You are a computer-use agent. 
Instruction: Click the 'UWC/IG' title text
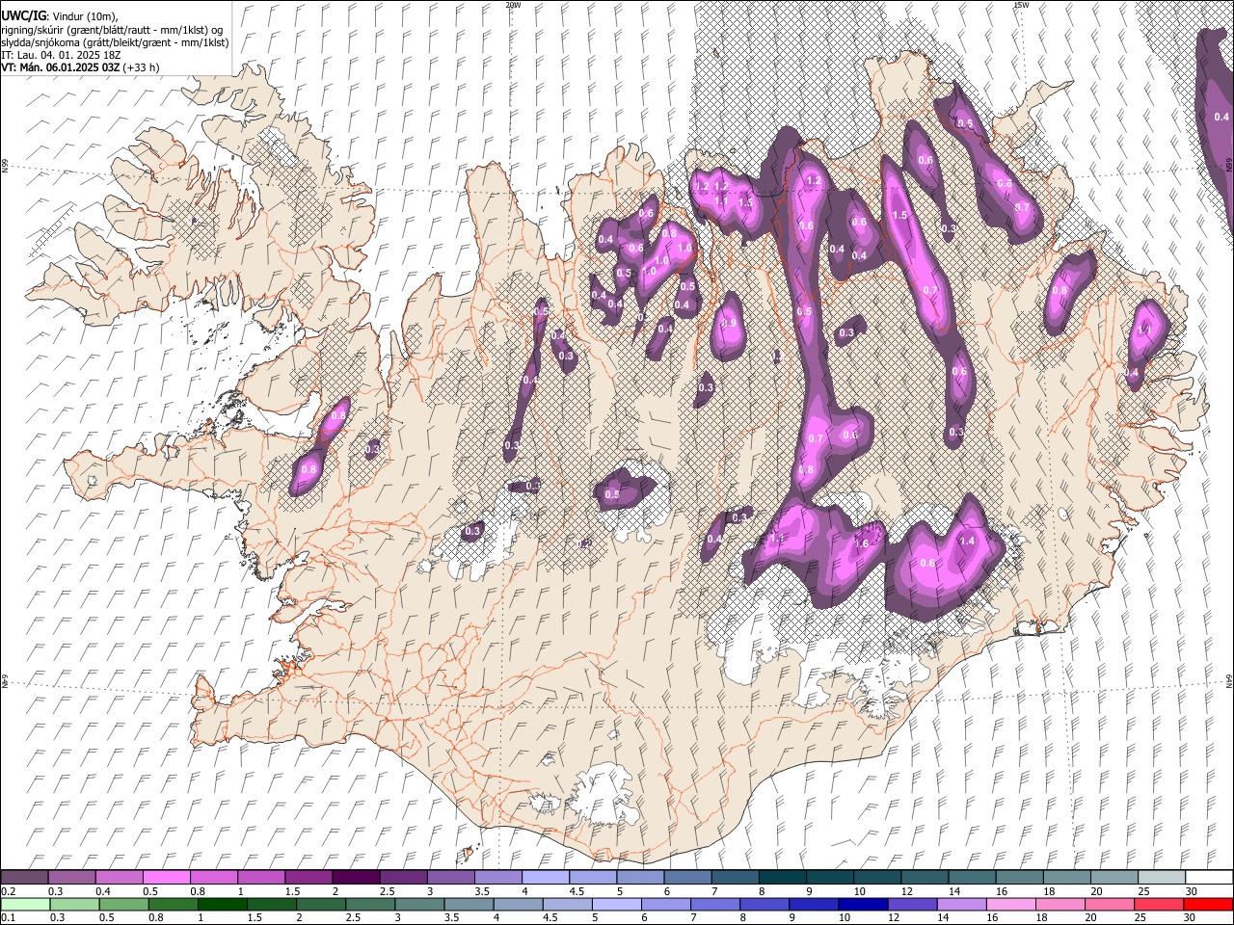[23, 15]
